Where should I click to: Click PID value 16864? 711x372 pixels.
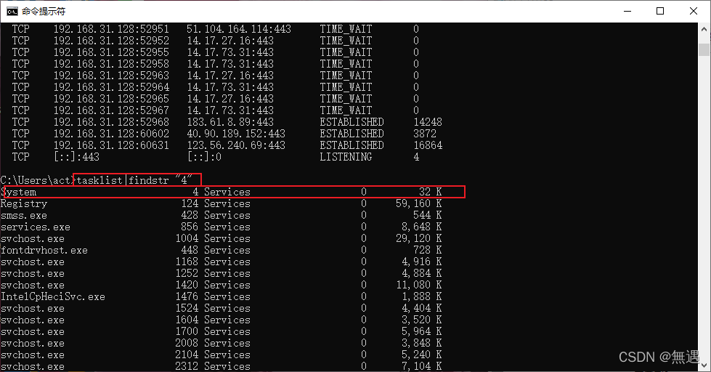click(x=428, y=145)
